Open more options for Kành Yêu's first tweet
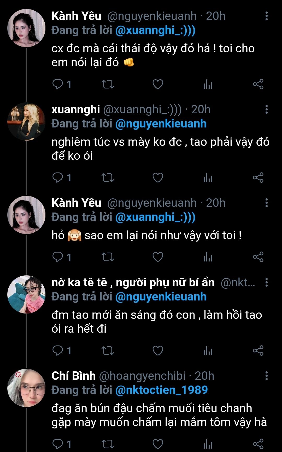 click(266, 16)
